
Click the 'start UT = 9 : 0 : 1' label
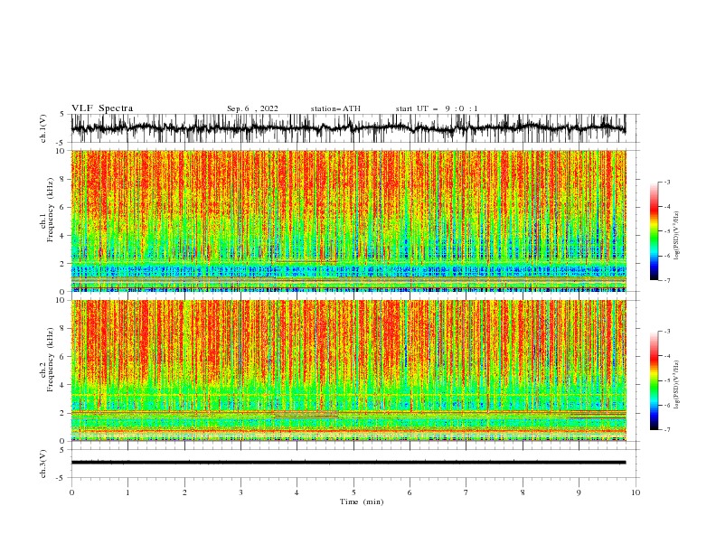pos(437,108)
